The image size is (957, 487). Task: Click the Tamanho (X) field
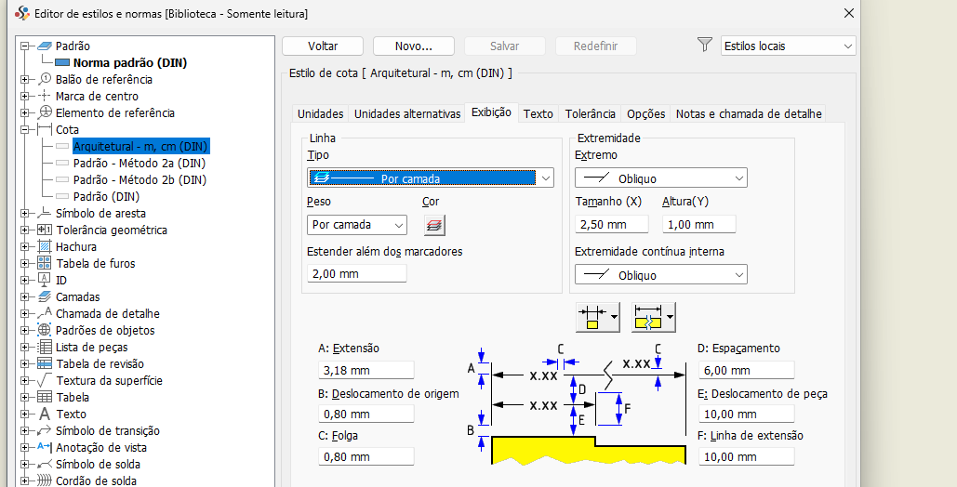pos(612,224)
